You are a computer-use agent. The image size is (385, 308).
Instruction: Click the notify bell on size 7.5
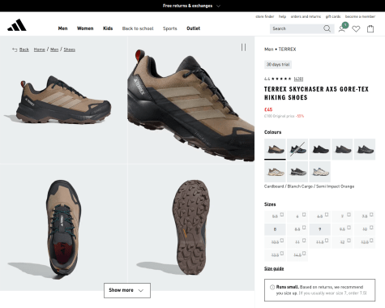[371, 215]
